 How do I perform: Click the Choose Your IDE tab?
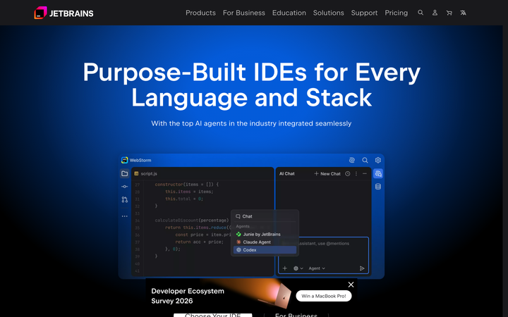point(213,316)
